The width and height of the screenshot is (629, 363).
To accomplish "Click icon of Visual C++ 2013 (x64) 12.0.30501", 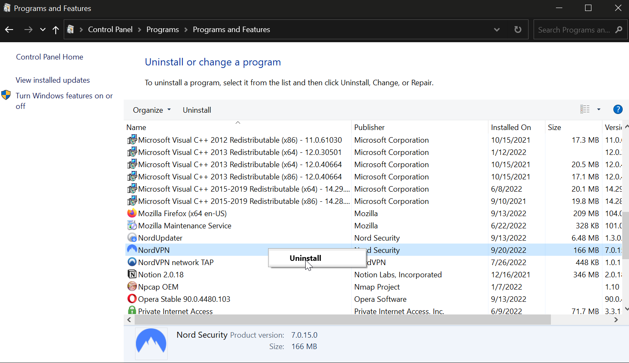I will point(132,152).
